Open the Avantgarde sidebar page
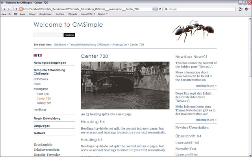 [x=41, y=89]
